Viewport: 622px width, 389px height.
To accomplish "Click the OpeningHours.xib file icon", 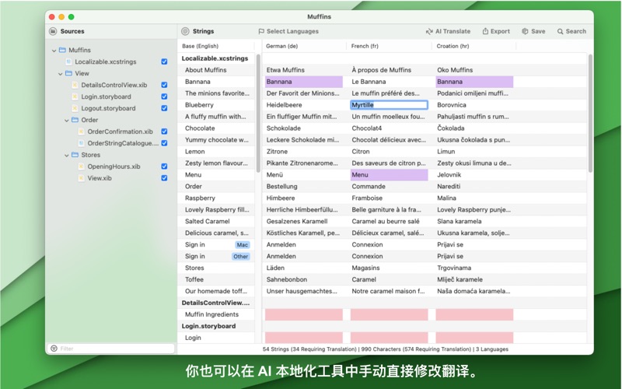I will click(x=82, y=166).
